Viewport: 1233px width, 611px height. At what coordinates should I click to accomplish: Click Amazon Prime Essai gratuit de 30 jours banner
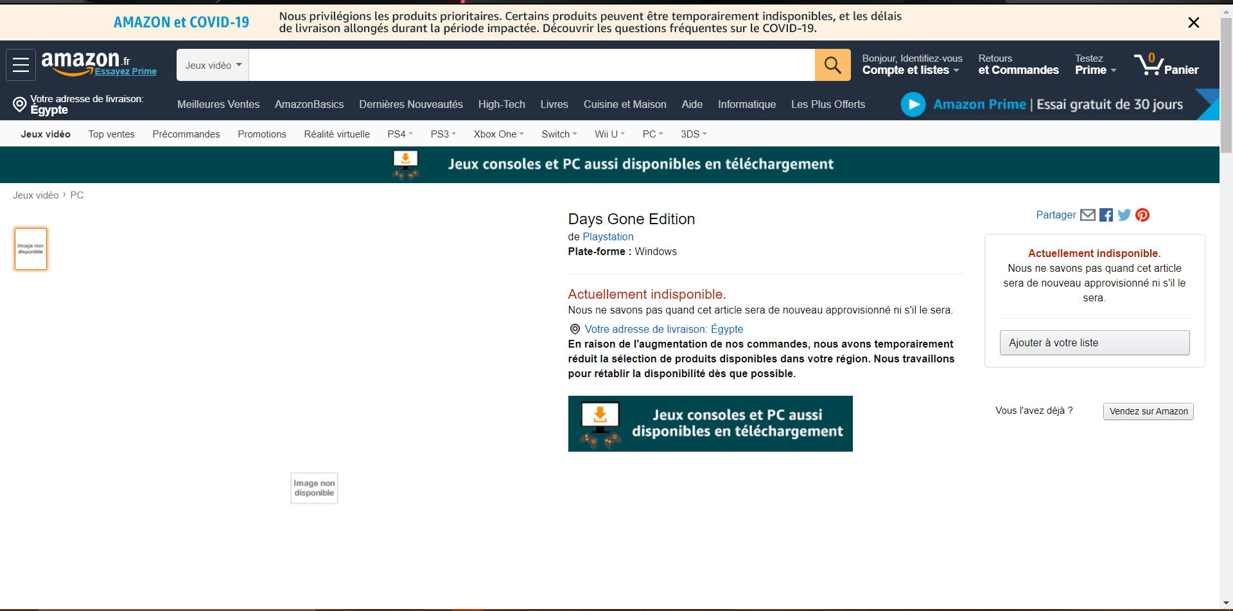tap(1058, 104)
